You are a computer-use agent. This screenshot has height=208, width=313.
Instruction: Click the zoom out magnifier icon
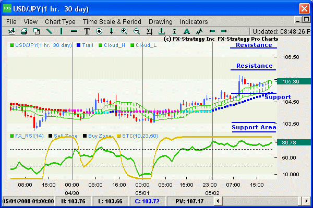137,31
